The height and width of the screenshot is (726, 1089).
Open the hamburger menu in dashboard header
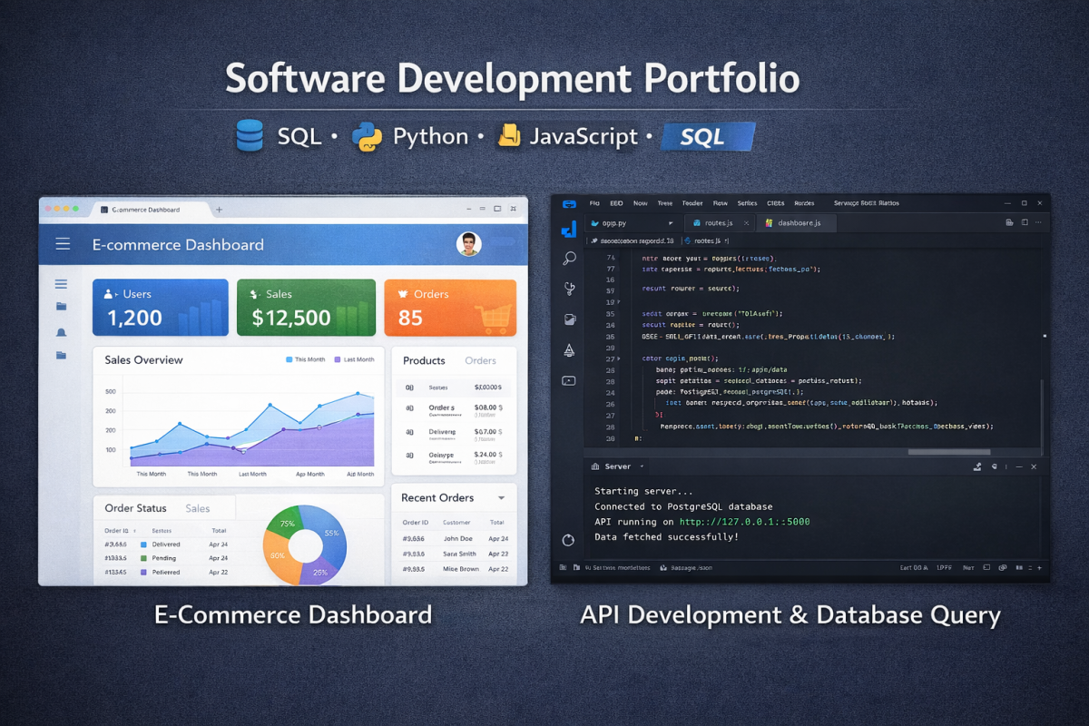(x=63, y=244)
